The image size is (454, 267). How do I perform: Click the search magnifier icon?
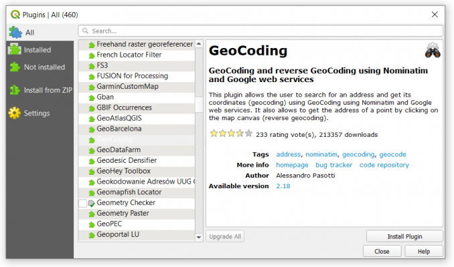(85, 31)
